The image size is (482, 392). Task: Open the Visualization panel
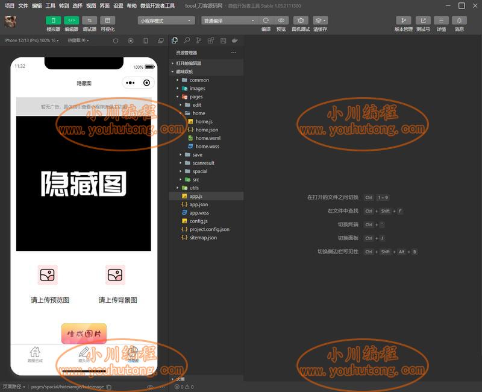point(108,21)
